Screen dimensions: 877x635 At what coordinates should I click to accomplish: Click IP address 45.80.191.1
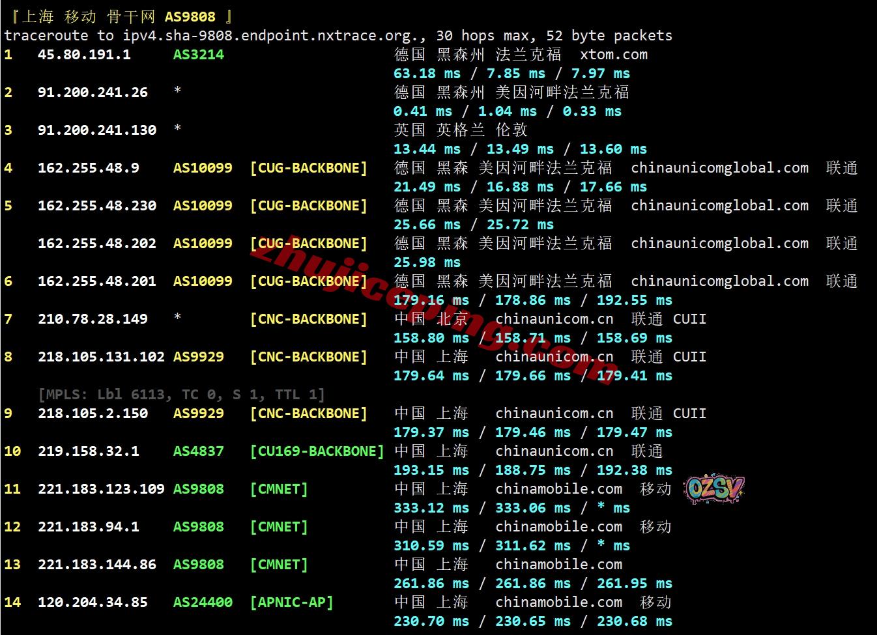(x=84, y=55)
